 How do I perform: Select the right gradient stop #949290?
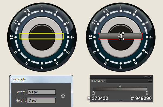tap(147, 93)
